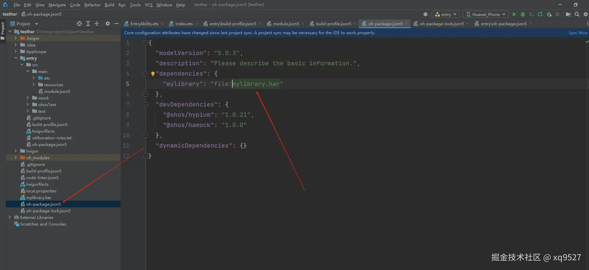The width and height of the screenshot is (589, 270).
Task: Click testhar breadcrumb in navigation bar
Action: [x=10, y=14]
